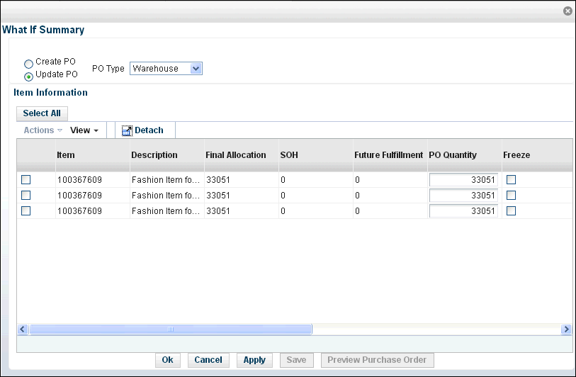This screenshot has width=576, height=377.
Task: Check the first row selection checkbox
Action: [26, 180]
